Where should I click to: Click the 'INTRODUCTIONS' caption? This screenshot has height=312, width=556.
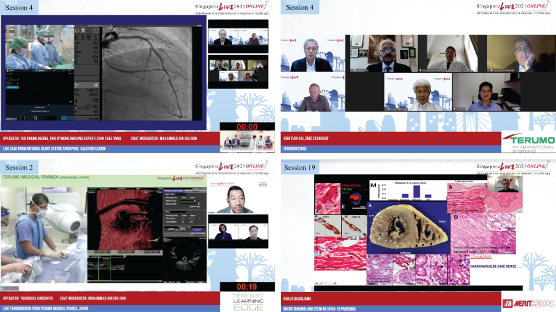point(295,148)
